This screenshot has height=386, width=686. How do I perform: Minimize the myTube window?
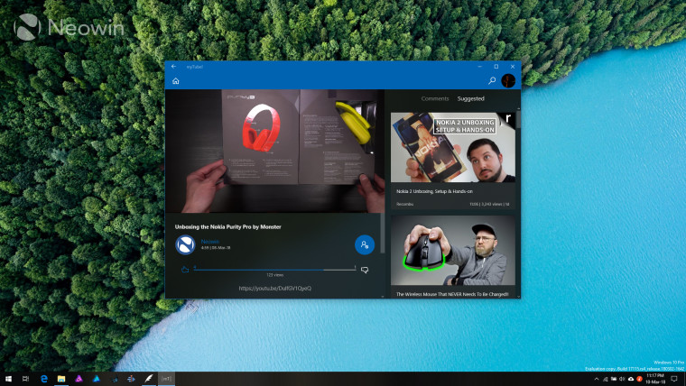[x=480, y=67]
